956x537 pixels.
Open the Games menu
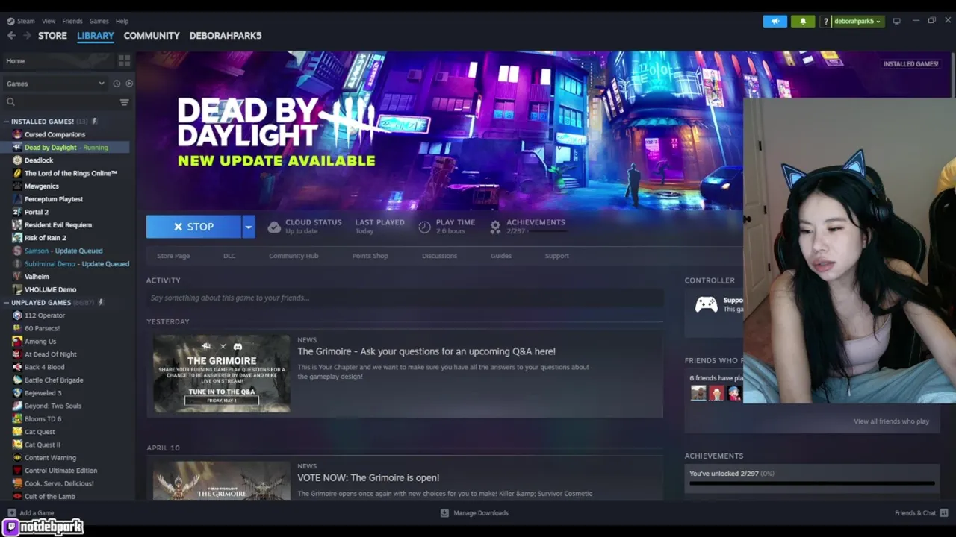pyautogui.click(x=99, y=21)
